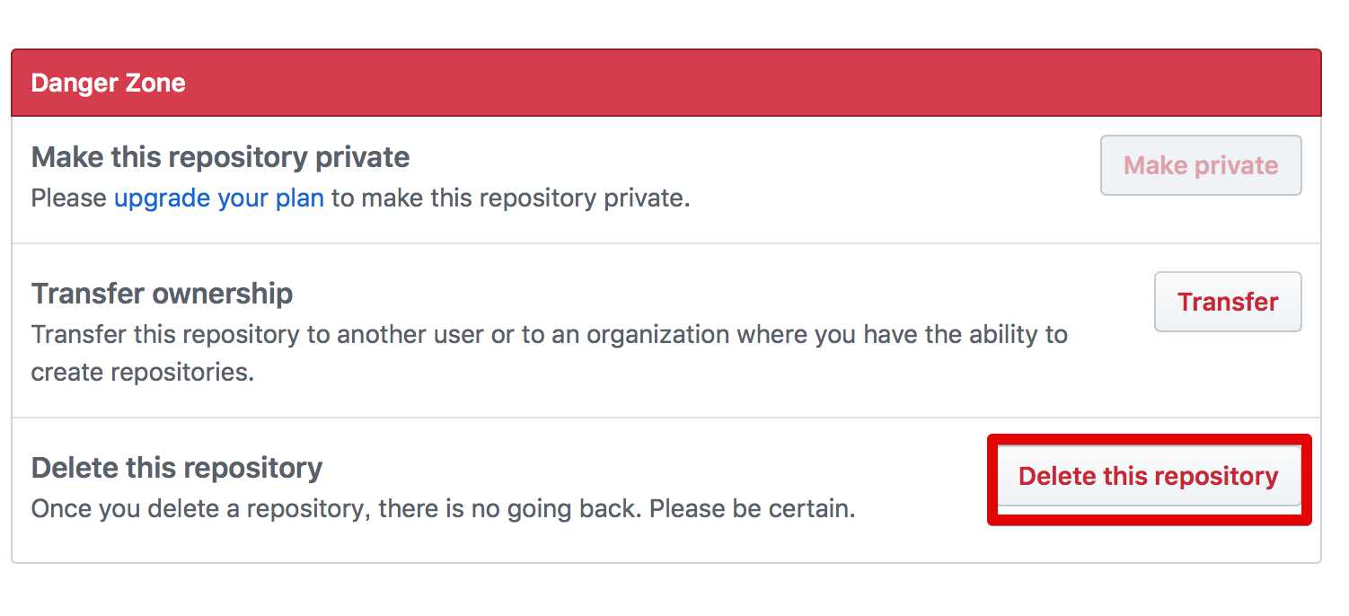
Task: Click the word 'Please' before upgrade link
Action: [69, 198]
